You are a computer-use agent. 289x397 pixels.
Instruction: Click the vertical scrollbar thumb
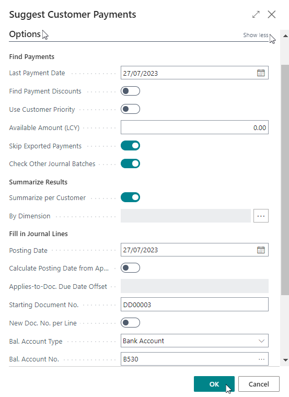(285, 180)
